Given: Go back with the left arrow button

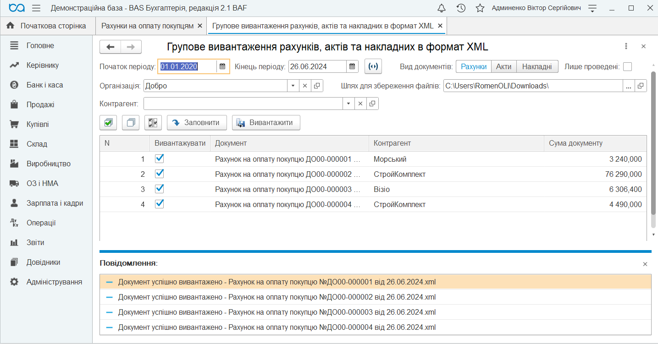Looking at the screenshot, I should [x=110, y=47].
